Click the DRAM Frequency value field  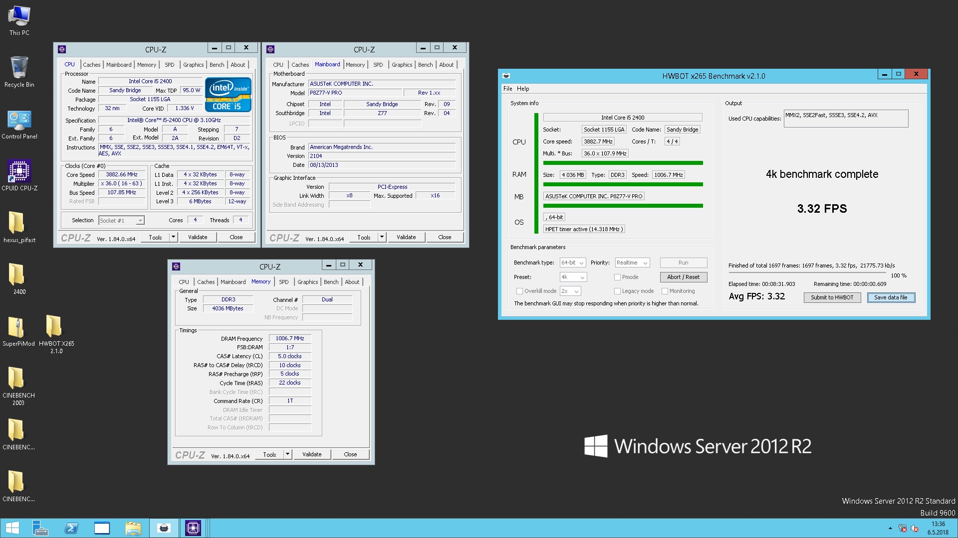tap(290, 338)
